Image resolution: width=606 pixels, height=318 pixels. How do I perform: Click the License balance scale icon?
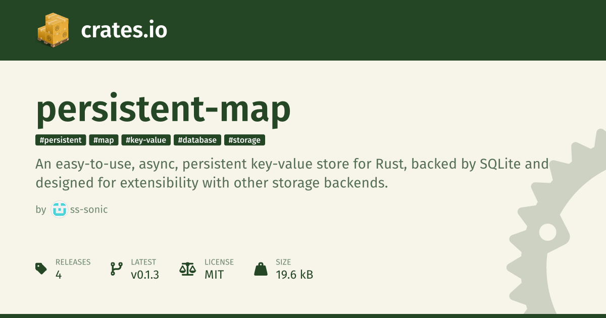pyautogui.click(x=187, y=269)
